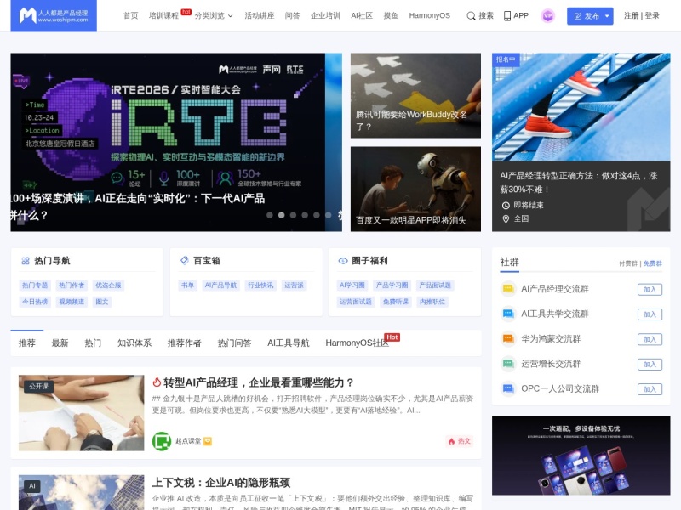Click the 发布 publish button
The height and width of the screenshot is (510, 681).
(587, 16)
